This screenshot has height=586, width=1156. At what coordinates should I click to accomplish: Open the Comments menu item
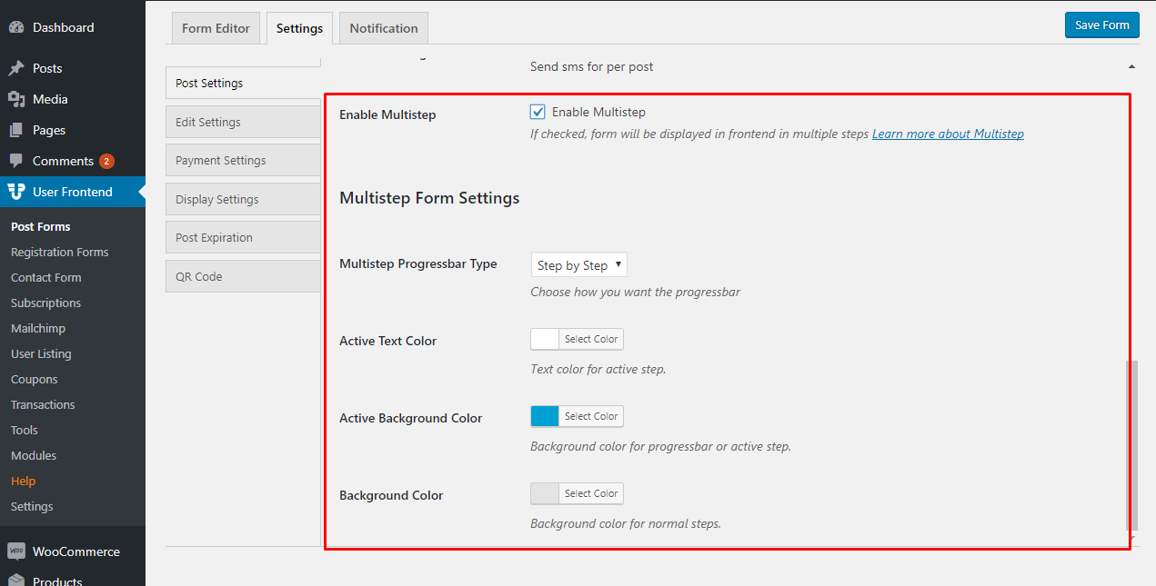(73, 161)
